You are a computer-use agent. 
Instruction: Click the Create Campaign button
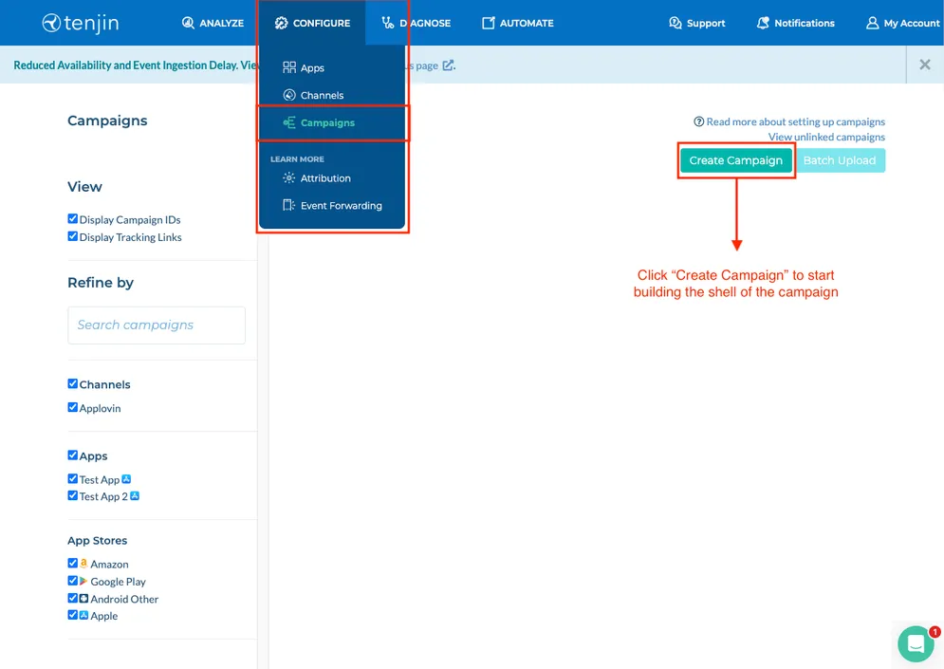click(736, 160)
